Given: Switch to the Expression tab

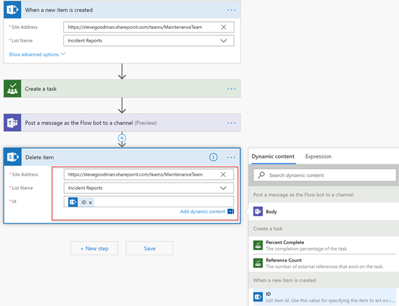Looking at the screenshot, I should [x=318, y=157].
